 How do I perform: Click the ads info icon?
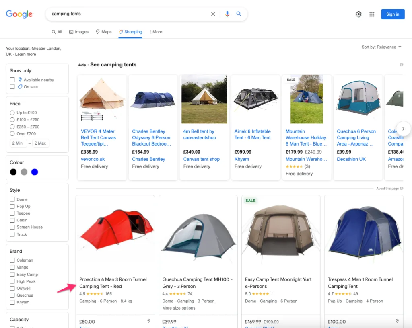(401, 65)
